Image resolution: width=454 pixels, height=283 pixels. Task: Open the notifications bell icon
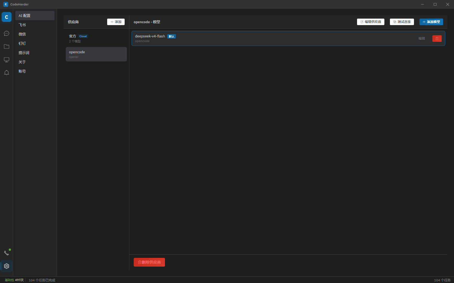(x=7, y=73)
